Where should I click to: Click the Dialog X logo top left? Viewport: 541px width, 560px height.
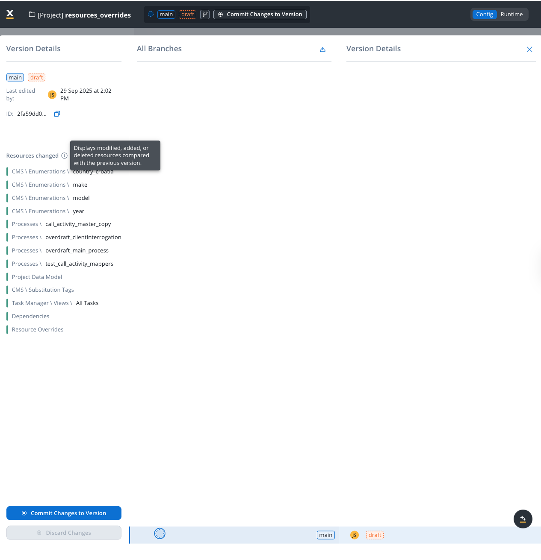[10, 14]
